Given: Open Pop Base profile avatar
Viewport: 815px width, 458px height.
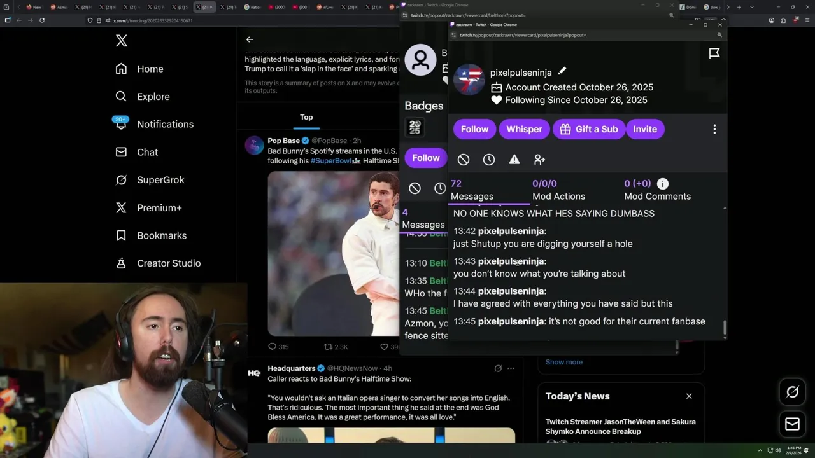Looking at the screenshot, I should (254, 145).
